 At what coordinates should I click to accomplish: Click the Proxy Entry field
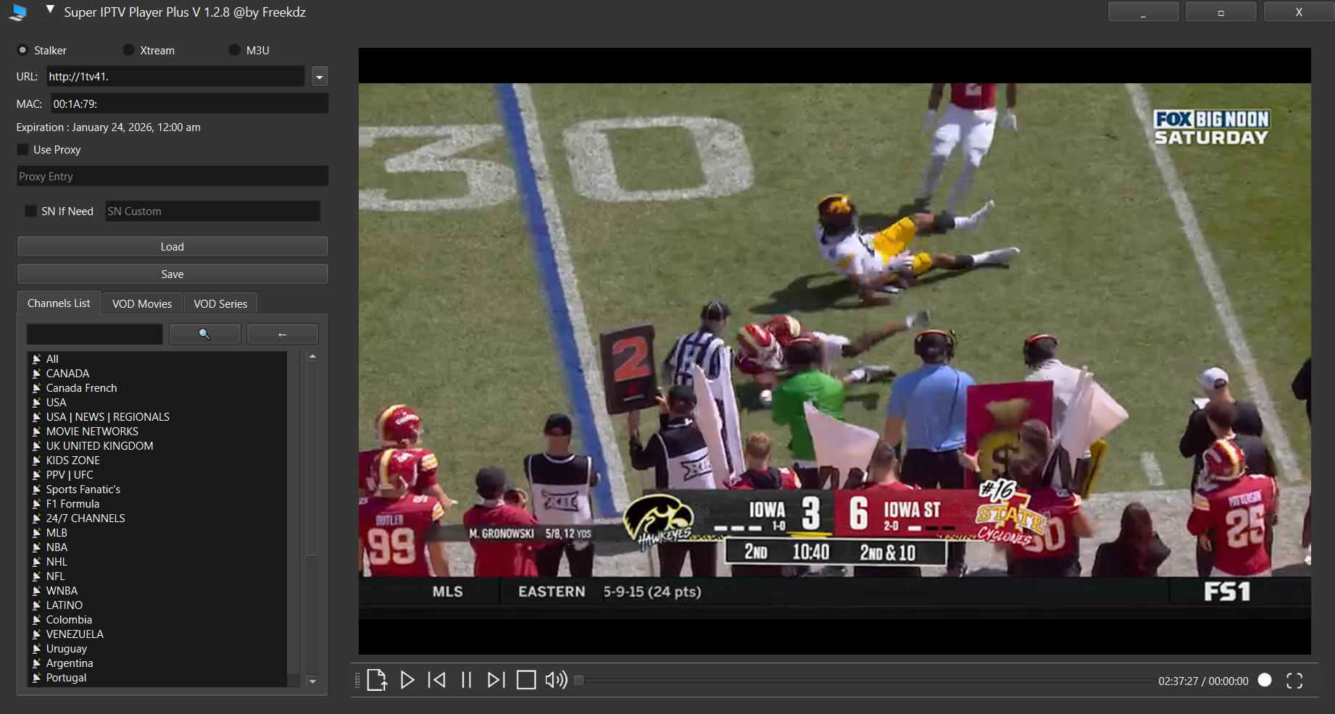click(172, 176)
